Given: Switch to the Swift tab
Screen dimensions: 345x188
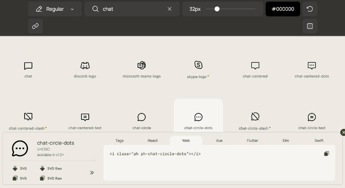Looking at the screenshot, I should pos(319,141).
